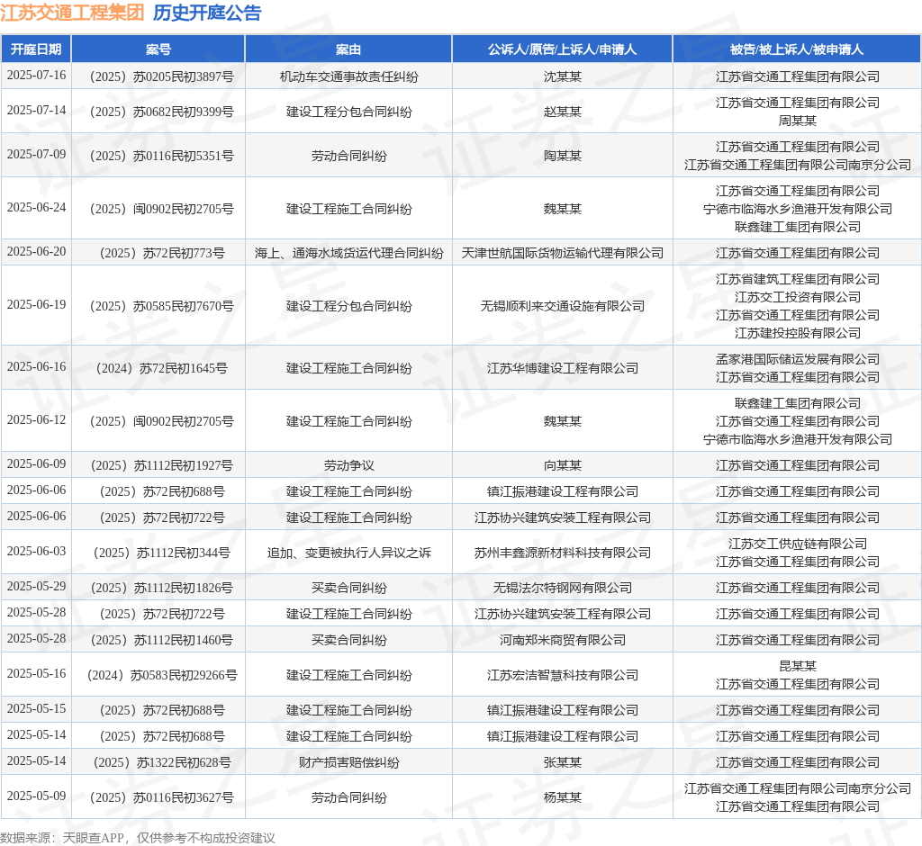Click plaintiff 沈某某 in first row
The image size is (922, 846).
pyautogui.click(x=562, y=76)
